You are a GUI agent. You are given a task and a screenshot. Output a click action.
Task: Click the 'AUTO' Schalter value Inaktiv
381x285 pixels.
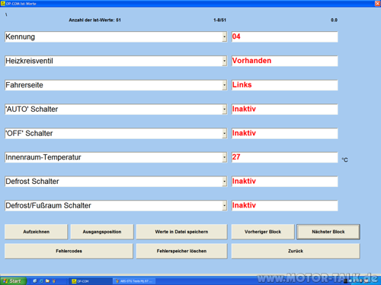pos(284,109)
